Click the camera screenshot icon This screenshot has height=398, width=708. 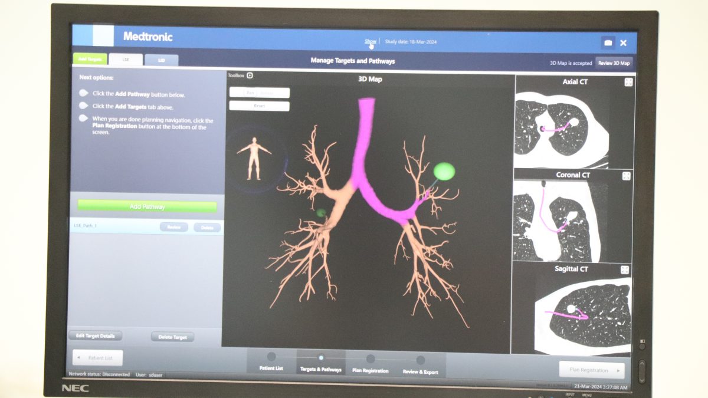[608, 43]
